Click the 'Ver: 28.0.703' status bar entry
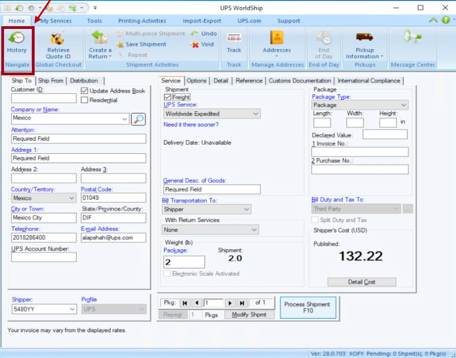The height and width of the screenshot is (358, 456). tap(328, 354)
